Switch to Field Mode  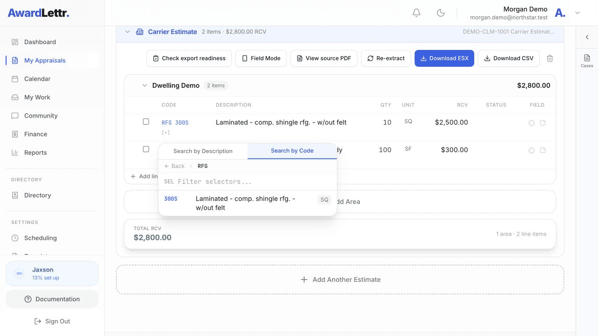(x=261, y=58)
